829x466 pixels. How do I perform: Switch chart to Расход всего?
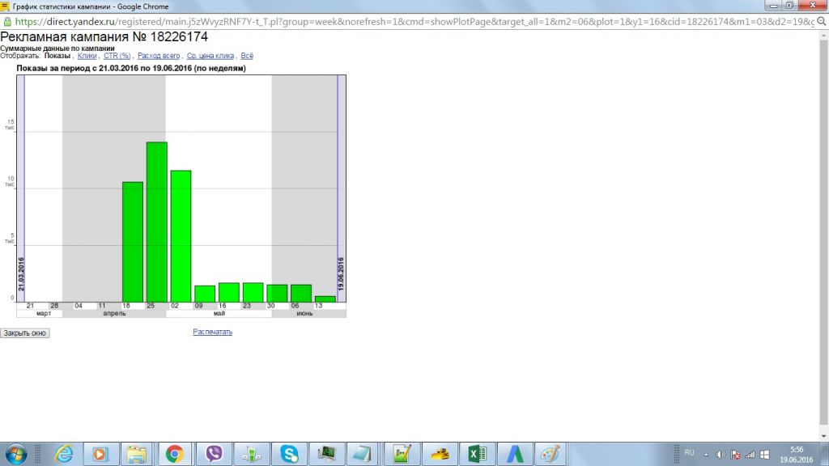(159, 56)
